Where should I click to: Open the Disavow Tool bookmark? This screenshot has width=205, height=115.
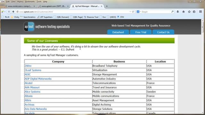coord(91,17)
